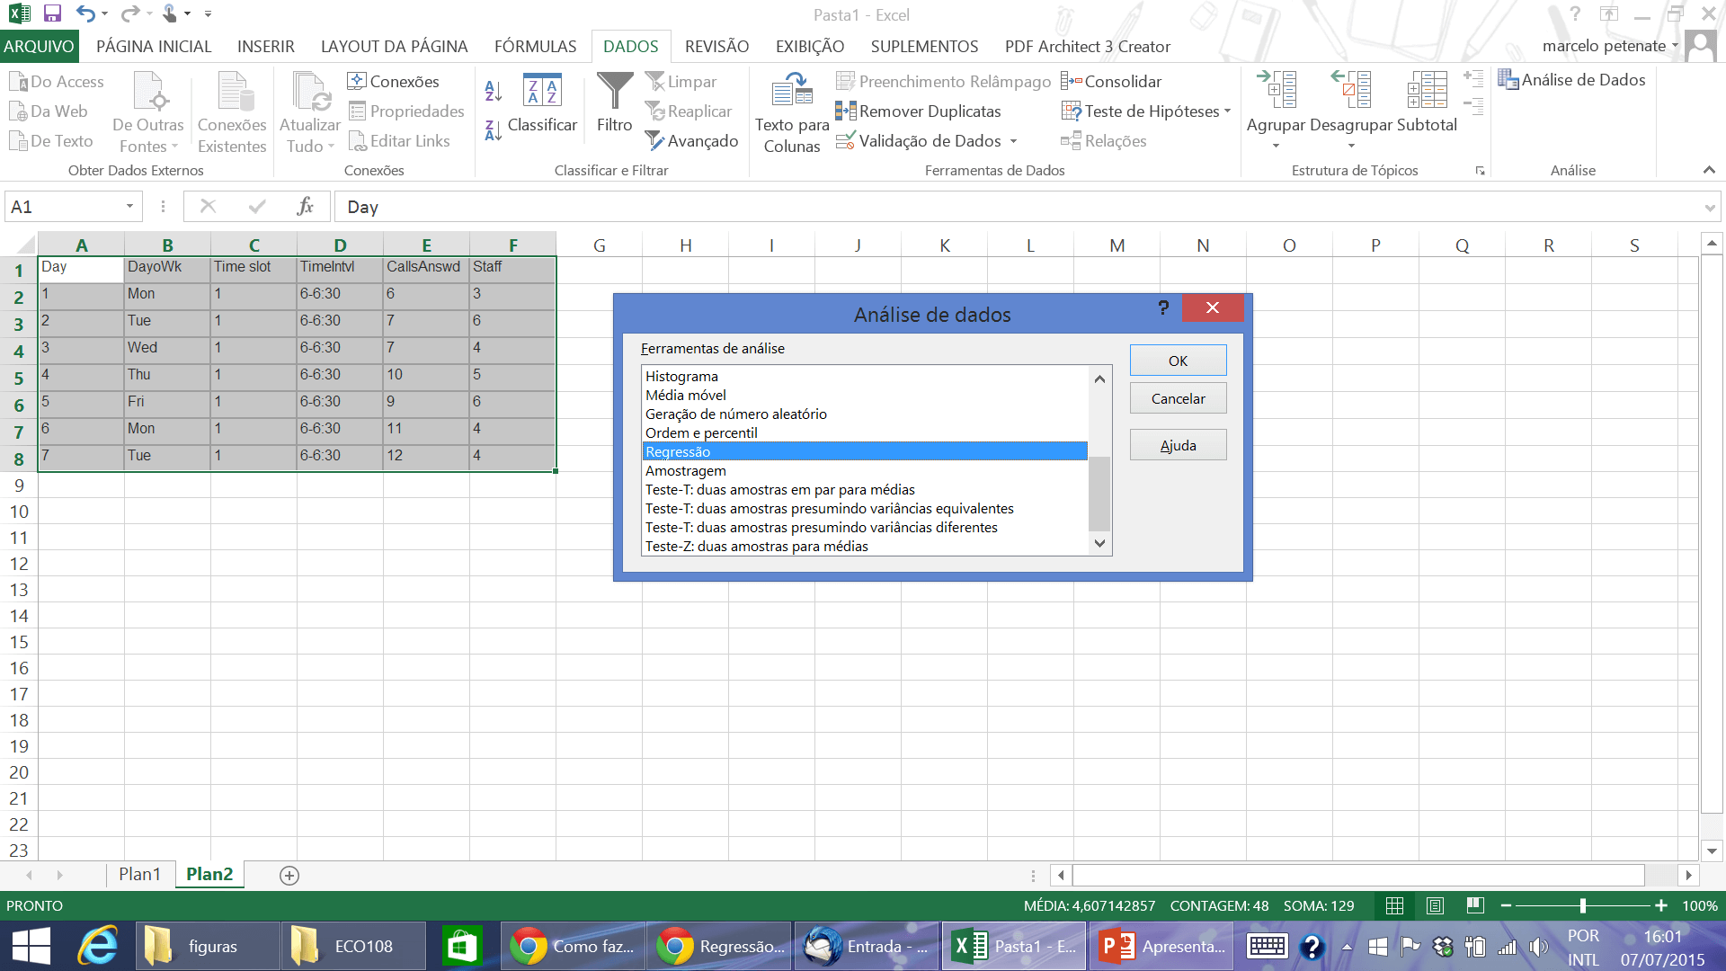Expand the formula bar
The width and height of the screenshot is (1726, 971).
1709,208
